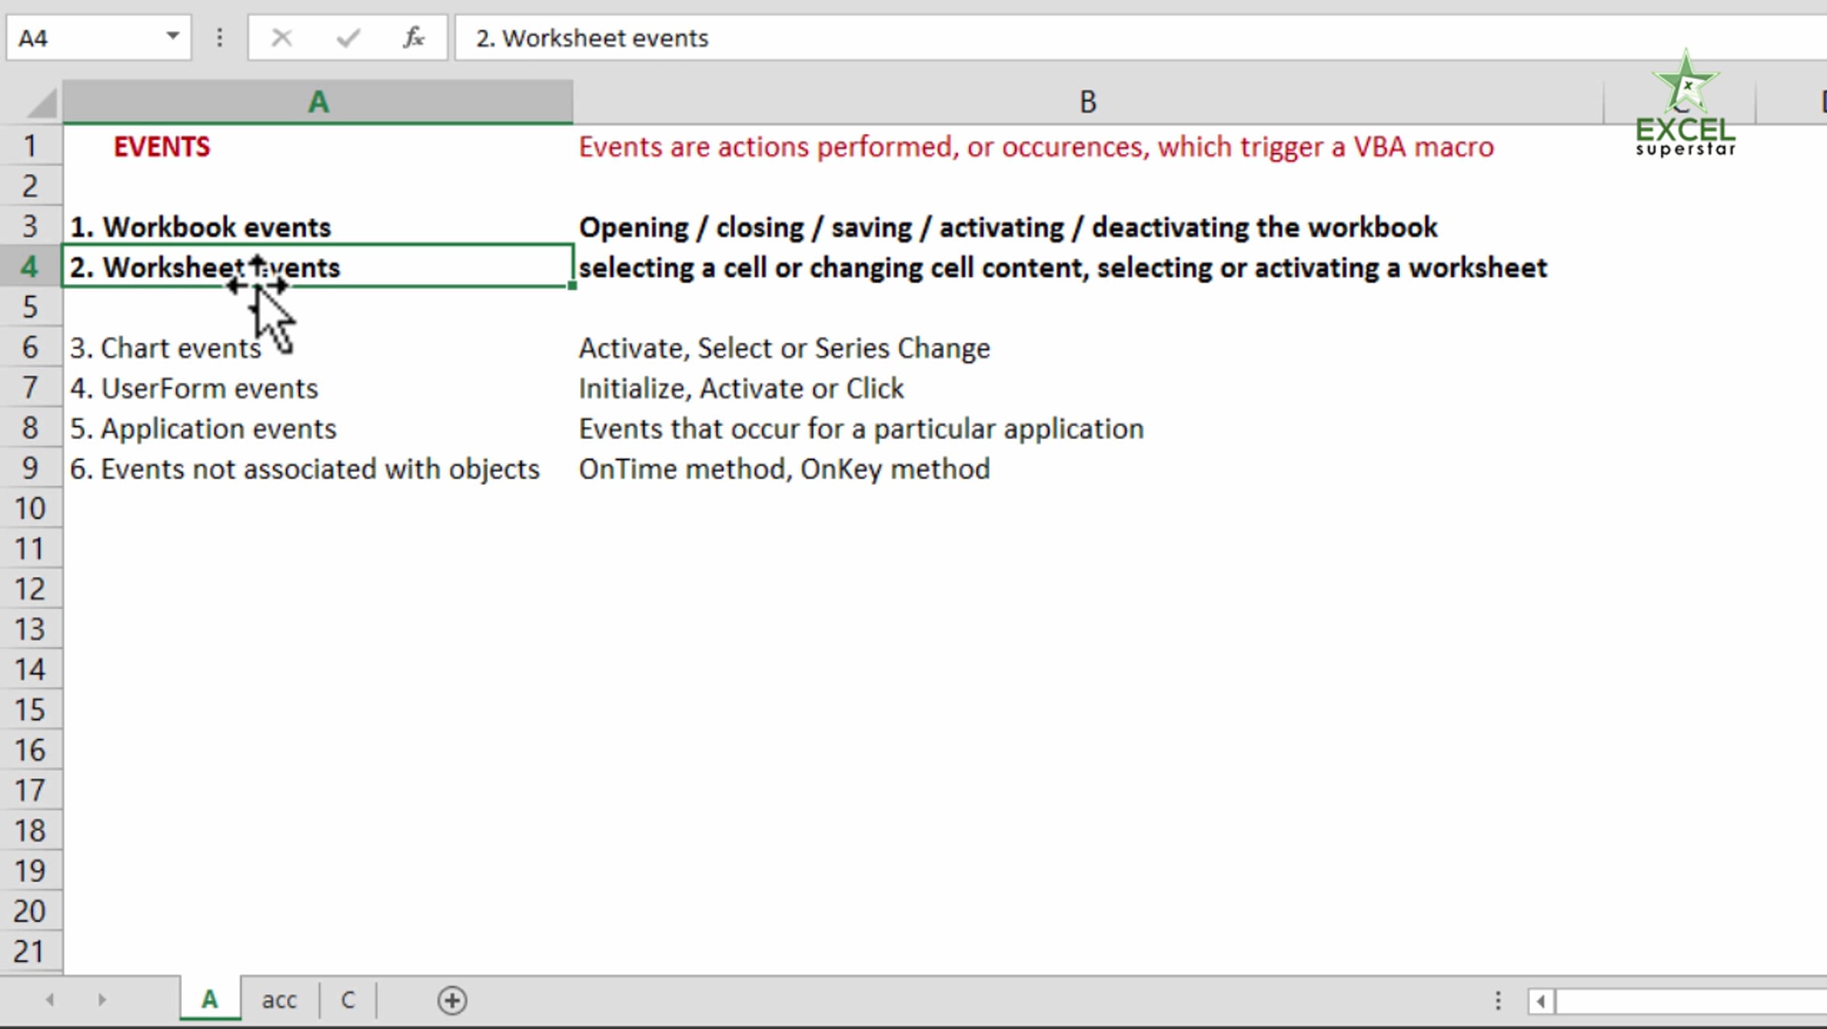Switch to the acc sheet tab

coord(279,1000)
